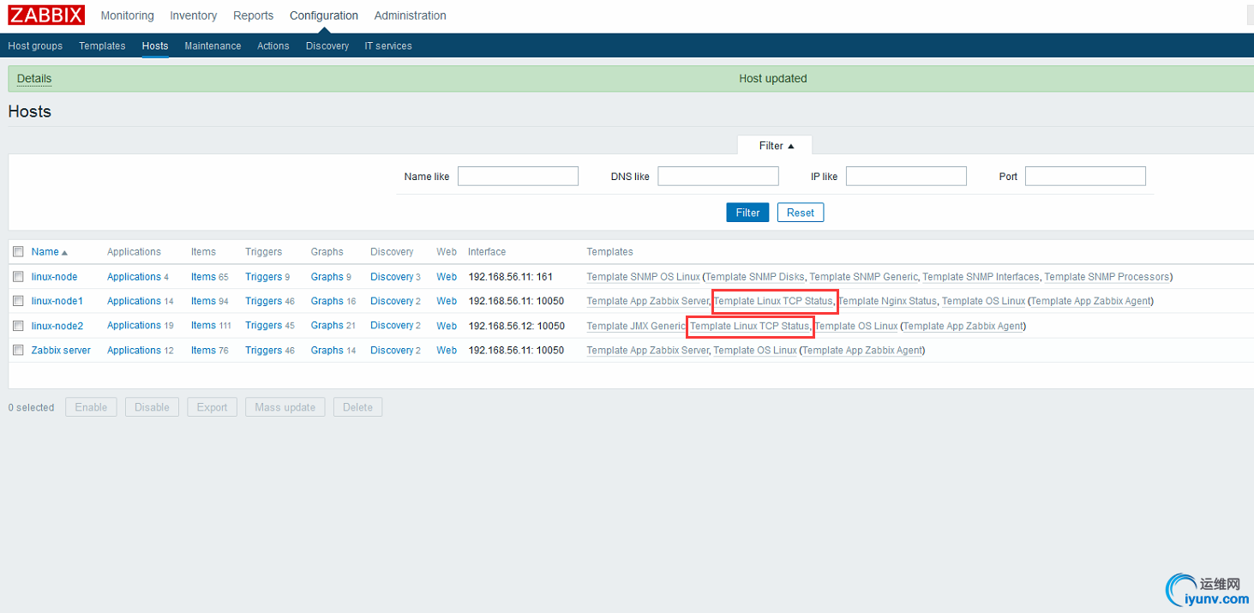This screenshot has height=613, width=1254.
Task: Open host Zabbix server
Action: tap(61, 350)
